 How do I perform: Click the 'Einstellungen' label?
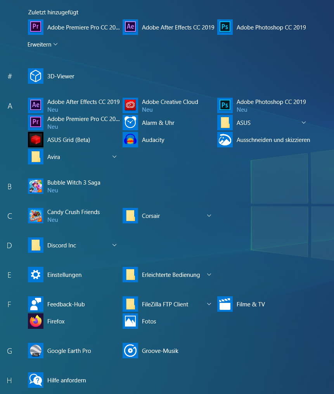point(64,275)
